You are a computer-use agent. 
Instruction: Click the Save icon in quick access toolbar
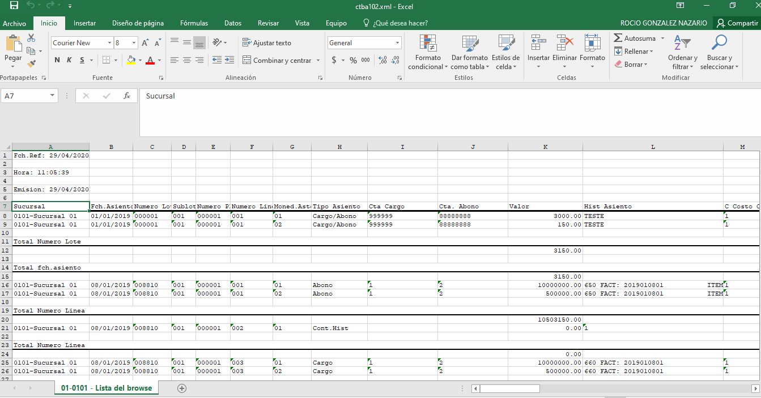point(14,6)
